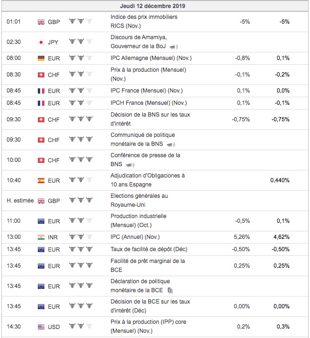Click the speaker icon next to Communiqué BNS
Image resolution: width=310 pixels, height=338 pixels.
pyautogui.click(x=171, y=144)
